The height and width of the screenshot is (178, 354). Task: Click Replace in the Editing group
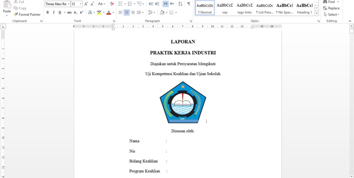pyautogui.click(x=331, y=8)
